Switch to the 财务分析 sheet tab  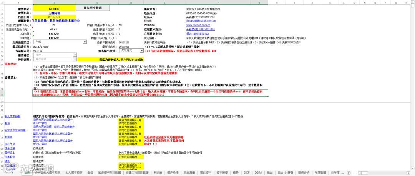point(304,173)
